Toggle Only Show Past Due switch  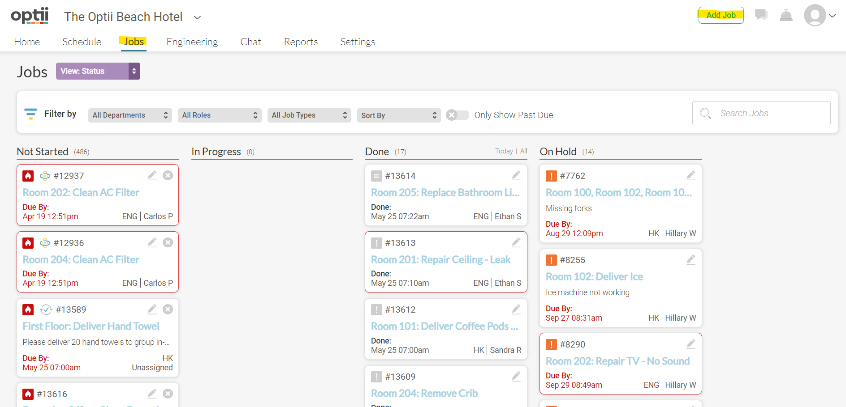457,115
